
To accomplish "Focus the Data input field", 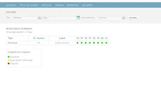I will (62, 18).
